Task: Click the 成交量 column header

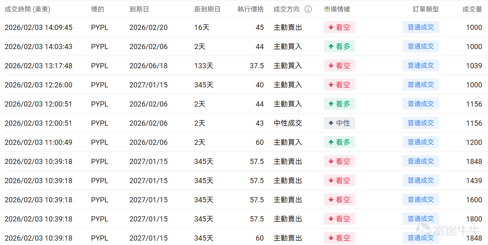Action: pyautogui.click(x=472, y=9)
